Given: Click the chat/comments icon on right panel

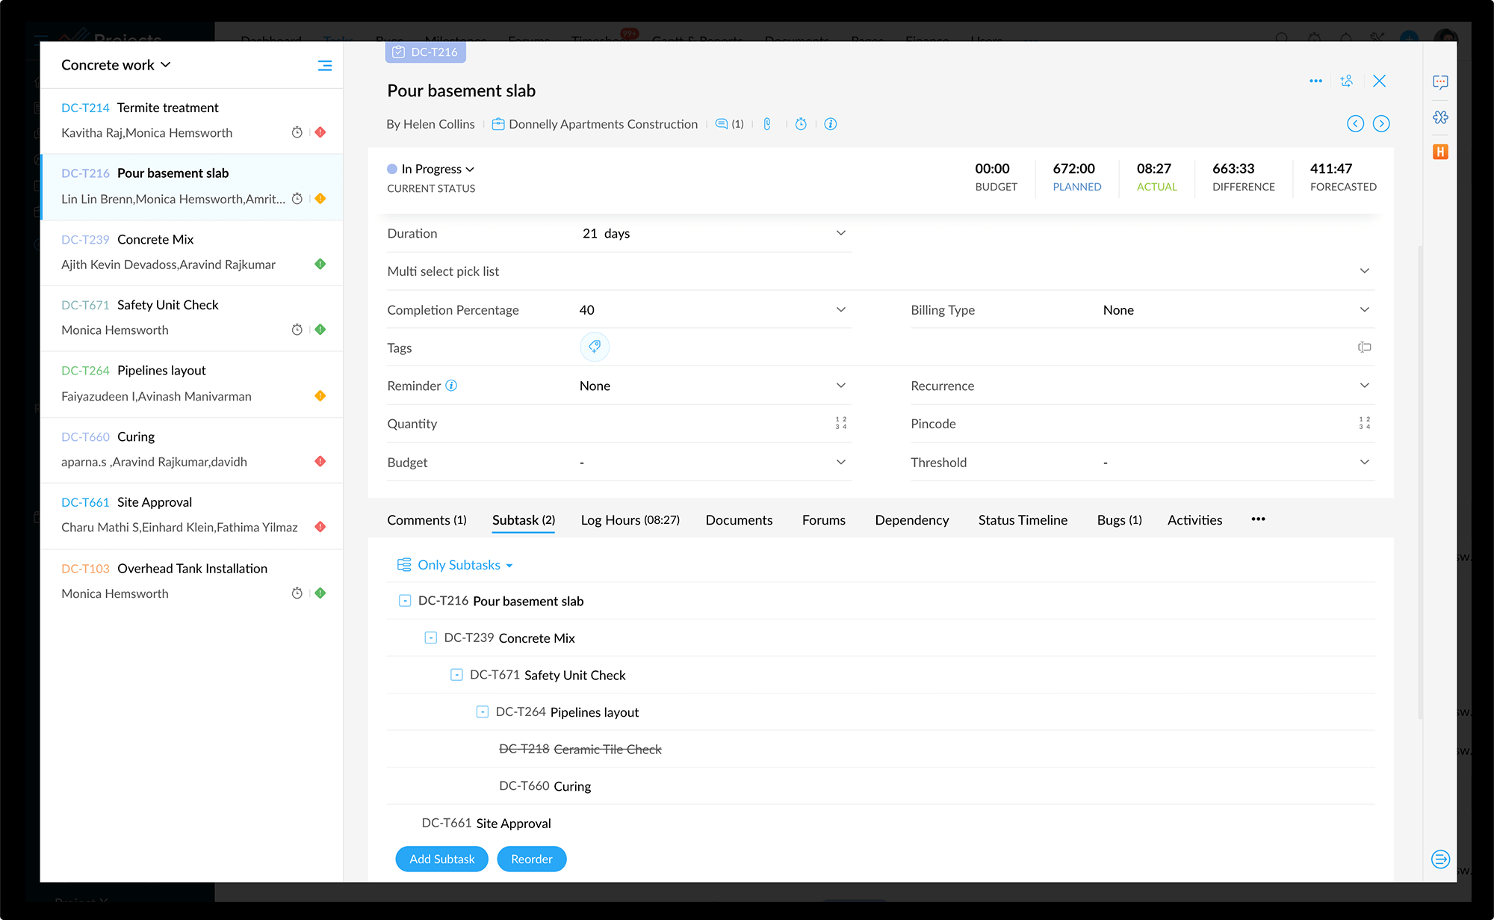Looking at the screenshot, I should point(1441,81).
